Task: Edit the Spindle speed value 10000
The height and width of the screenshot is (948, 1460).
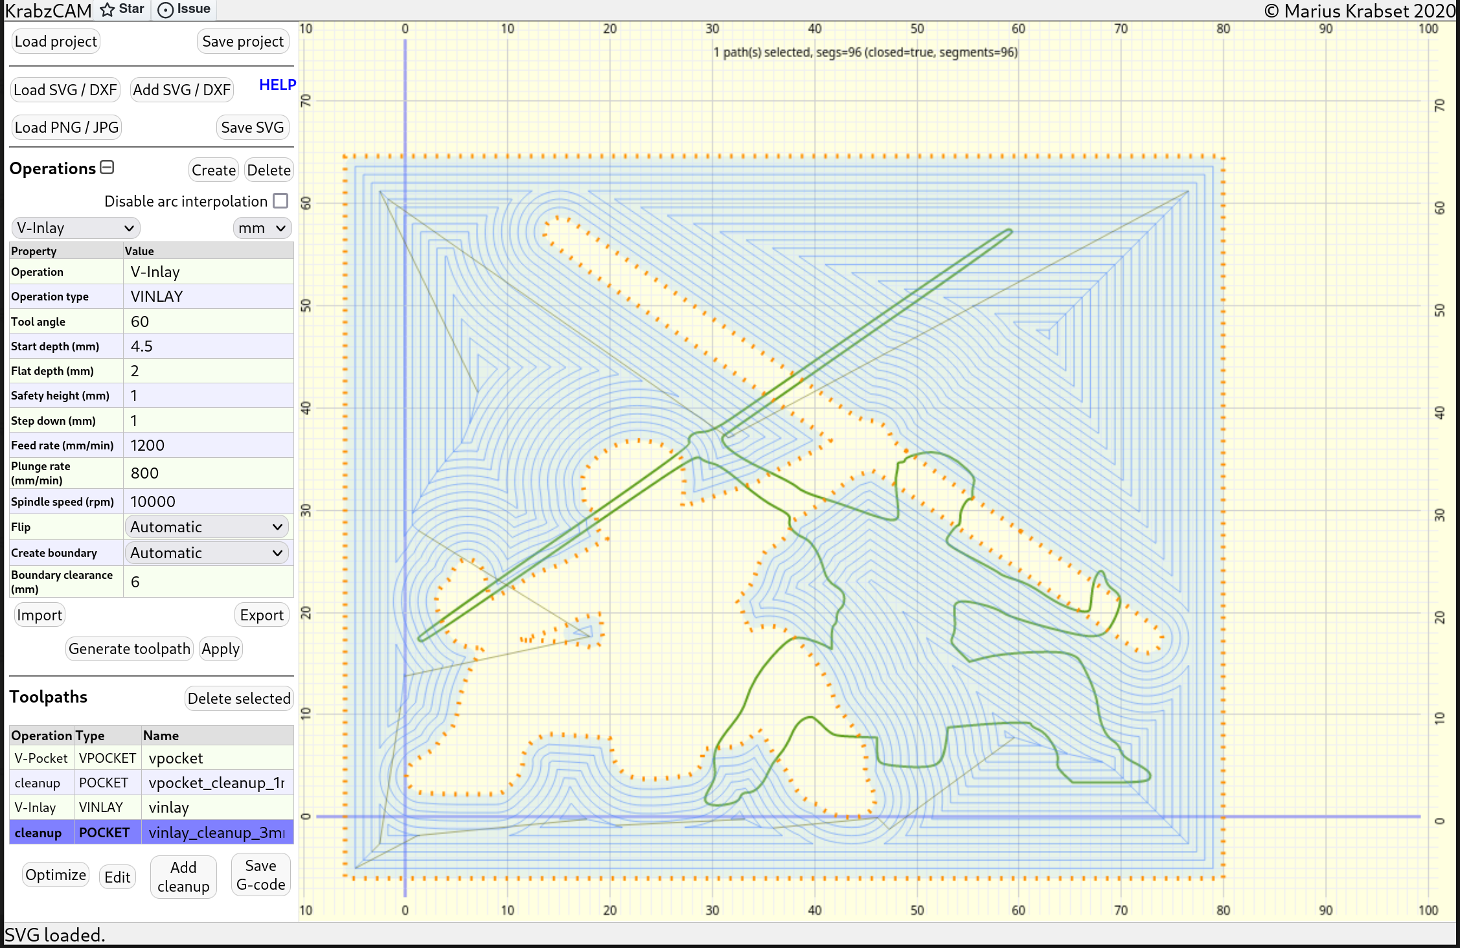Action: point(208,502)
